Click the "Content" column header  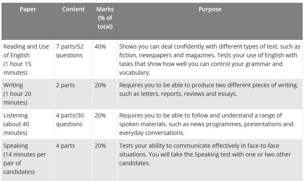(x=73, y=9)
